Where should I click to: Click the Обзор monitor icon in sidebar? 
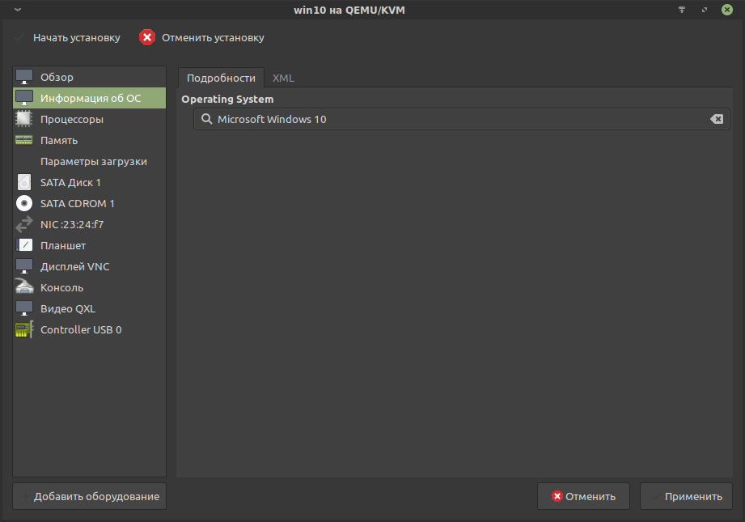(24, 77)
